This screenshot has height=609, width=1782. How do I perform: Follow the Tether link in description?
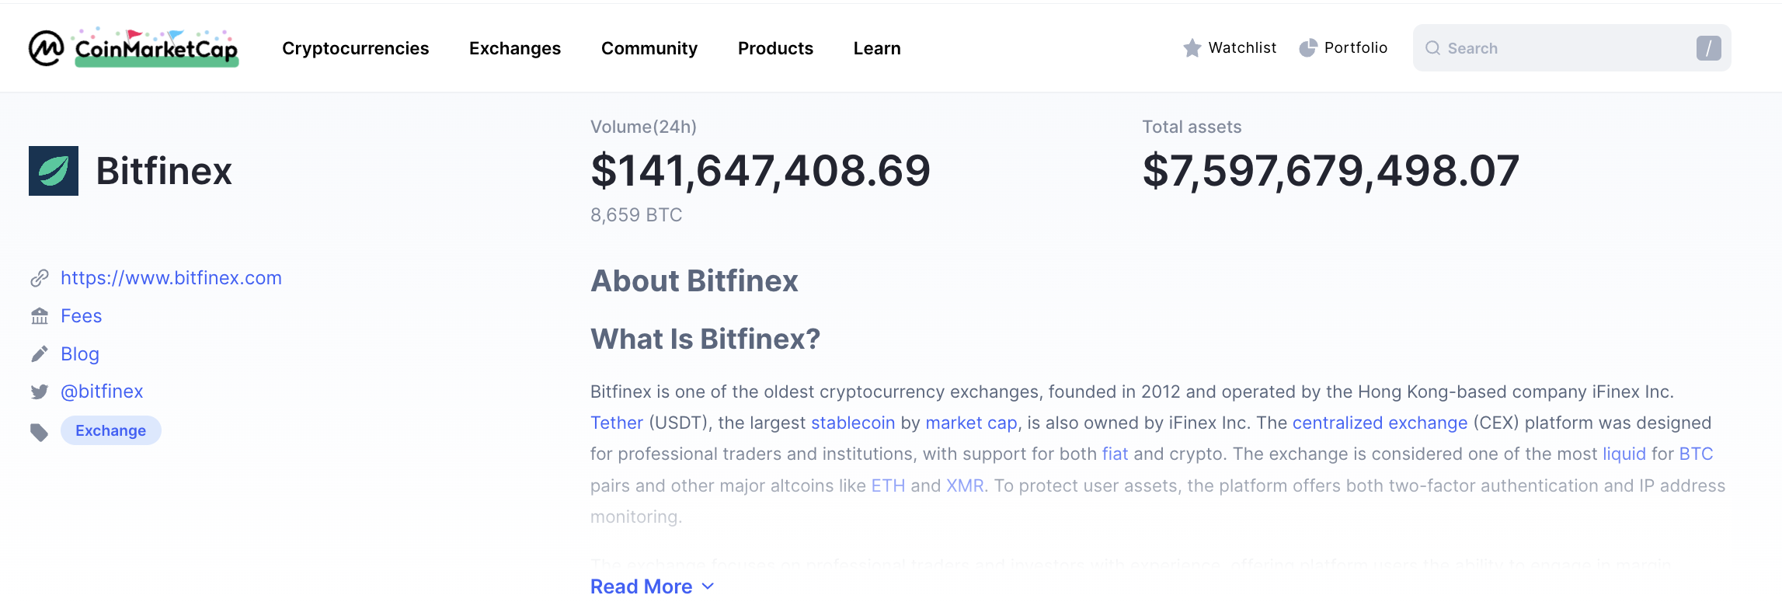pyautogui.click(x=617, y=423)
